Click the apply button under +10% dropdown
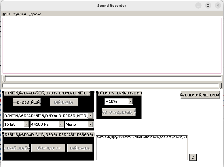The image size is (224, 167). [119, 112]
